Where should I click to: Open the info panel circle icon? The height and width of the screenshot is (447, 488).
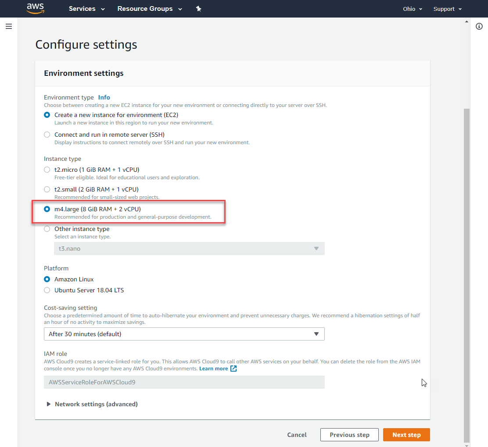click(x=479, y=26)
